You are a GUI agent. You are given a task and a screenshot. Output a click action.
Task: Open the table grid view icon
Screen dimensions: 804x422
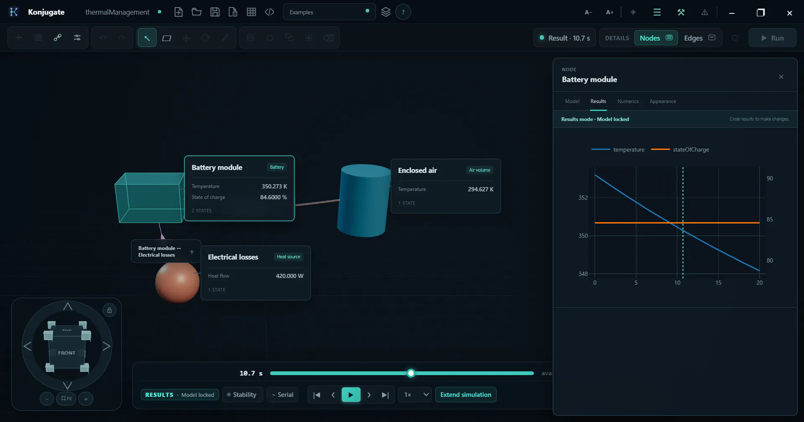[251, 12]
